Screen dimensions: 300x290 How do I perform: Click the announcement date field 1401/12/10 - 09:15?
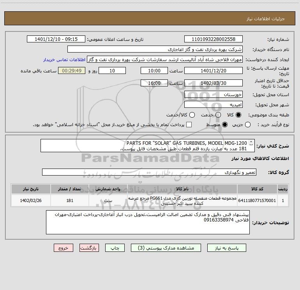click(56, 39)
